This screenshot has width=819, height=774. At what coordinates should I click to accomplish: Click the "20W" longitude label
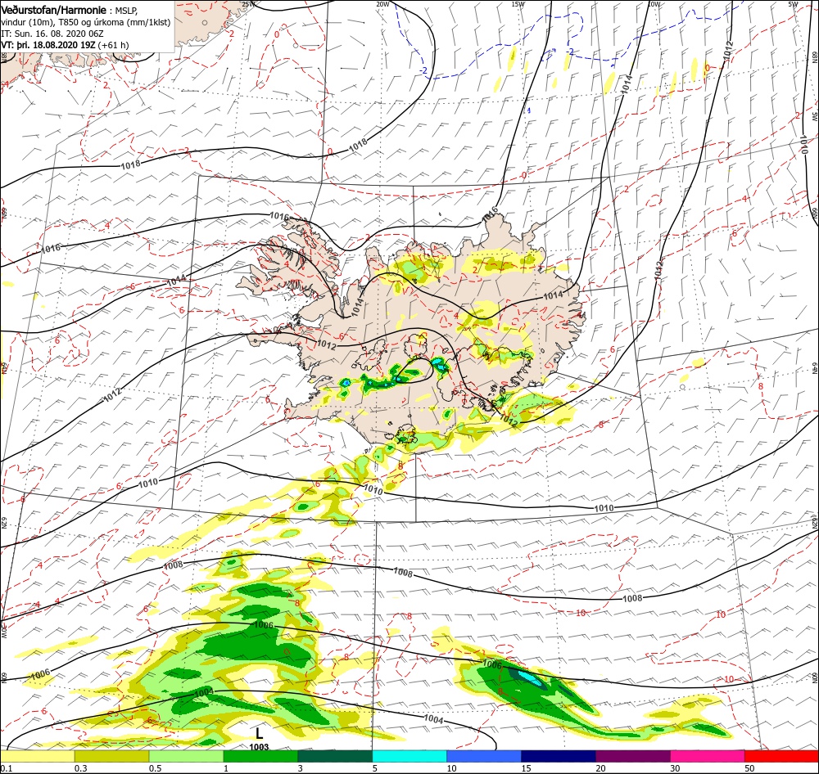(382, 4)
